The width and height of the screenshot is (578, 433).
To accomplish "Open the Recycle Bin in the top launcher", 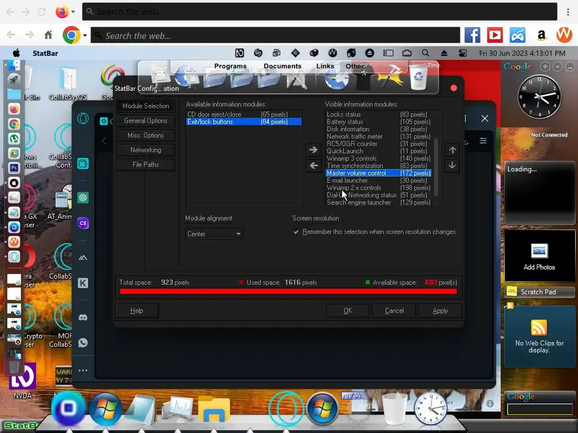I will [x=418, y=78].
